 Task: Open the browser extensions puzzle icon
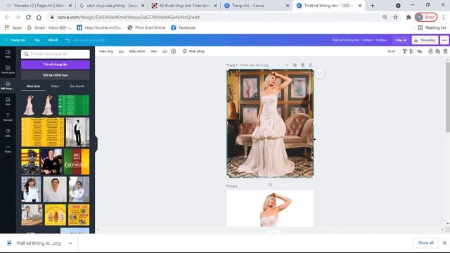pos(409,17)
